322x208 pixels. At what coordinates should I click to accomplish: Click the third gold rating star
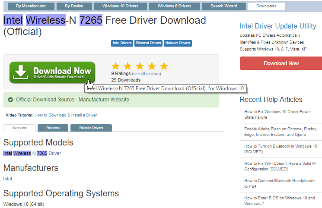[x=140, y=66]
